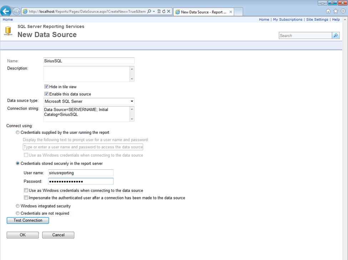Refresh the page using the reload icon
The width and height of the screenshot is (348, 260).
[164, 11]
